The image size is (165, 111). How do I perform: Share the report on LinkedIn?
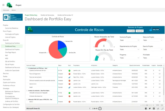pyautogui.click(x=154, y=108)
